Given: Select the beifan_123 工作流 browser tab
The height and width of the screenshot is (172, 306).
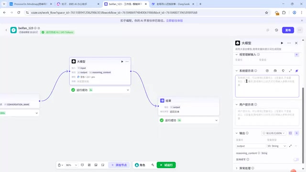Looking at the screenshot, I should 125,4.
